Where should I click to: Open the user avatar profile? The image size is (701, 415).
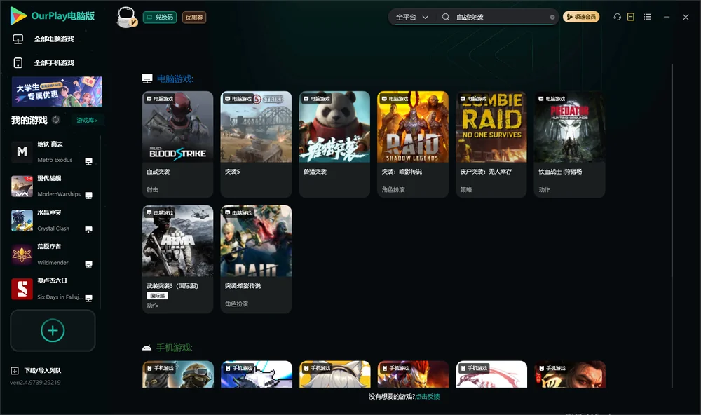click(126, 18)
